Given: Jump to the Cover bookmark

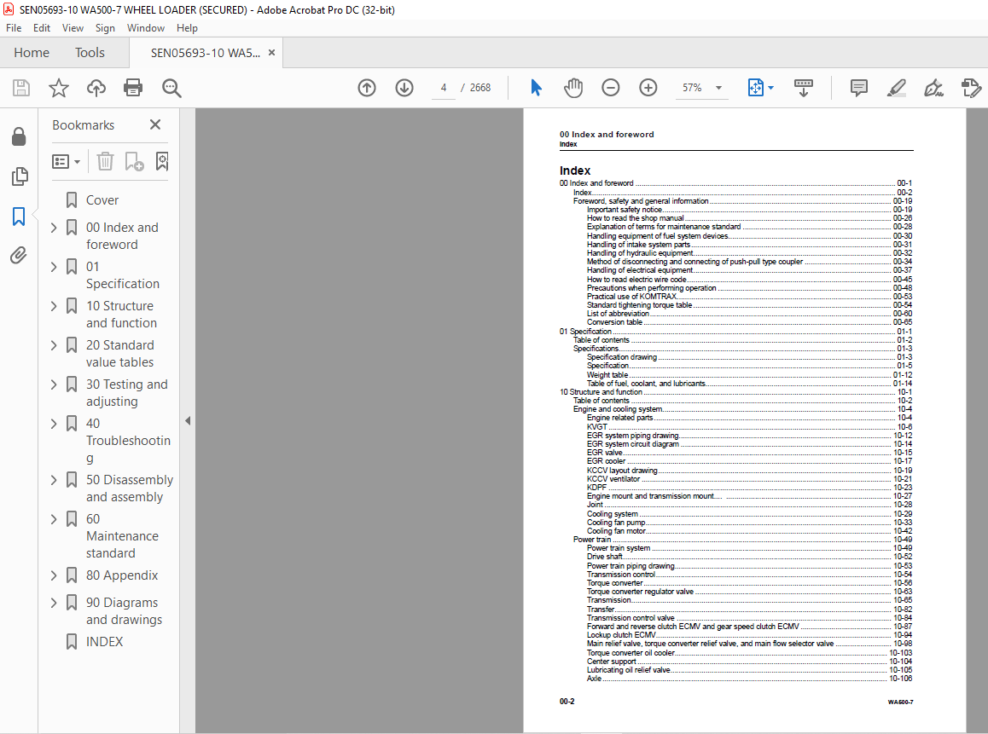Looking at the screenshot, I should pos(102,200).
